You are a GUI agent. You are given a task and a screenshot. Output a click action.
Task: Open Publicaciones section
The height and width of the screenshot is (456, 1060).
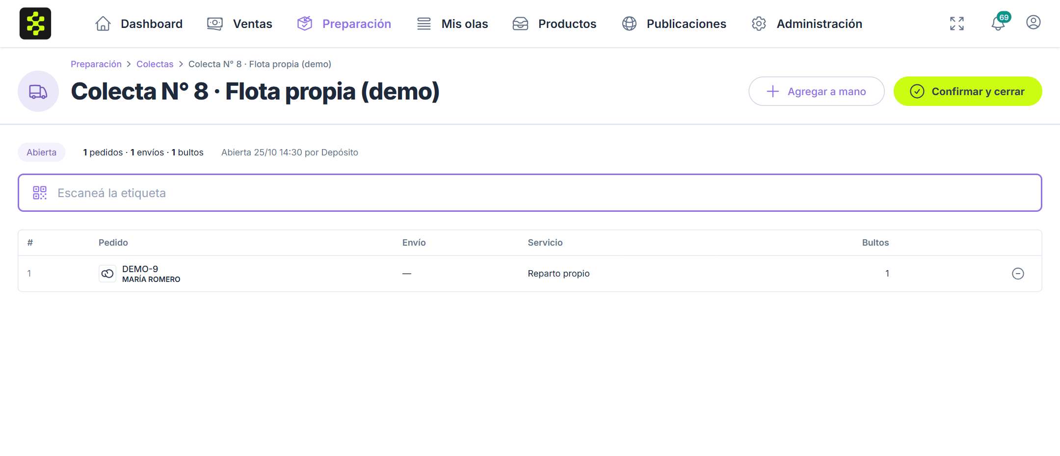click(674, 24)
